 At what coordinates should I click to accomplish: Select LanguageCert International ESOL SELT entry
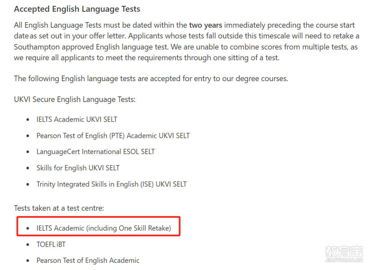(96, 152)
